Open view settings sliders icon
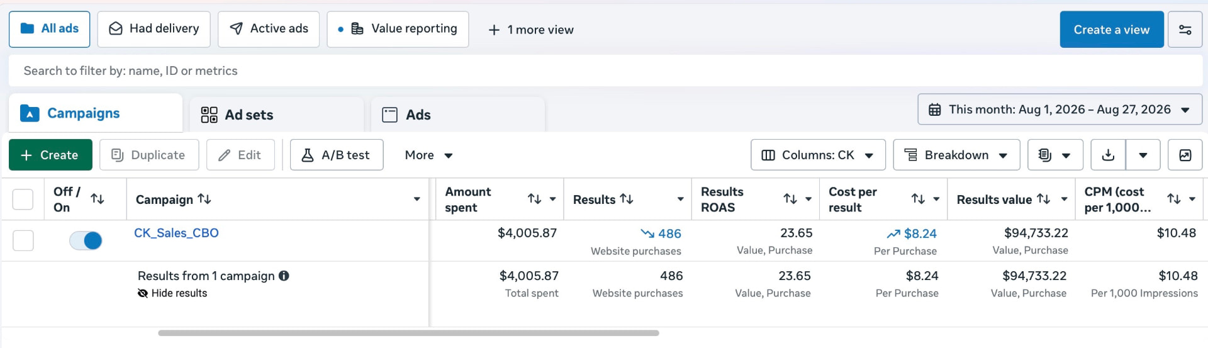 (x=1185, y=30)
